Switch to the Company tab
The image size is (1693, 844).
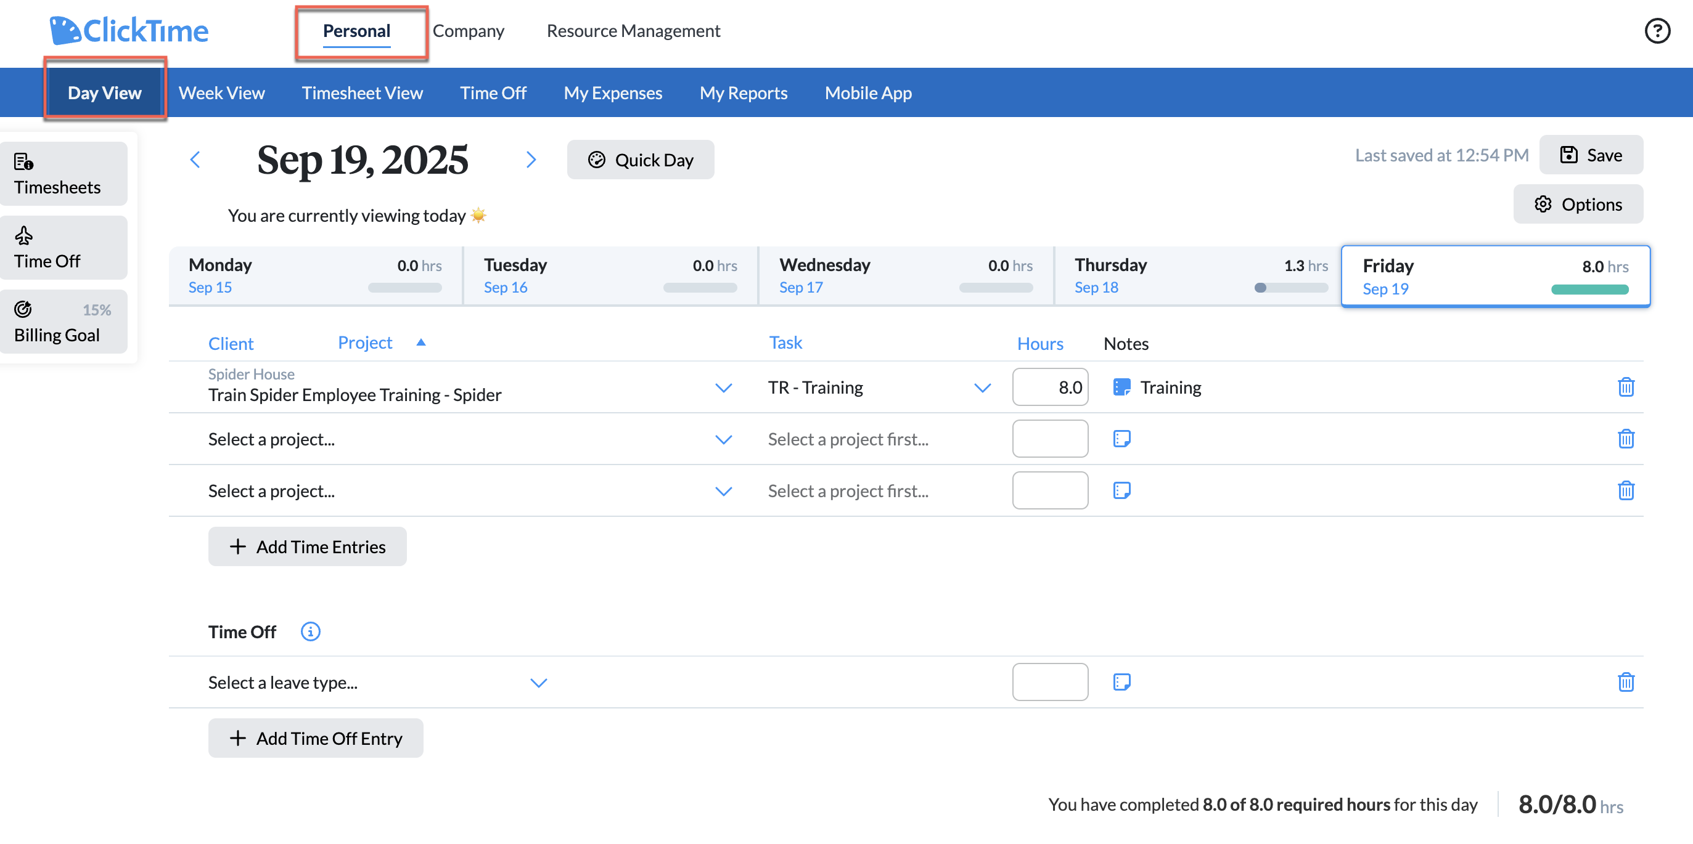(468, 31)
